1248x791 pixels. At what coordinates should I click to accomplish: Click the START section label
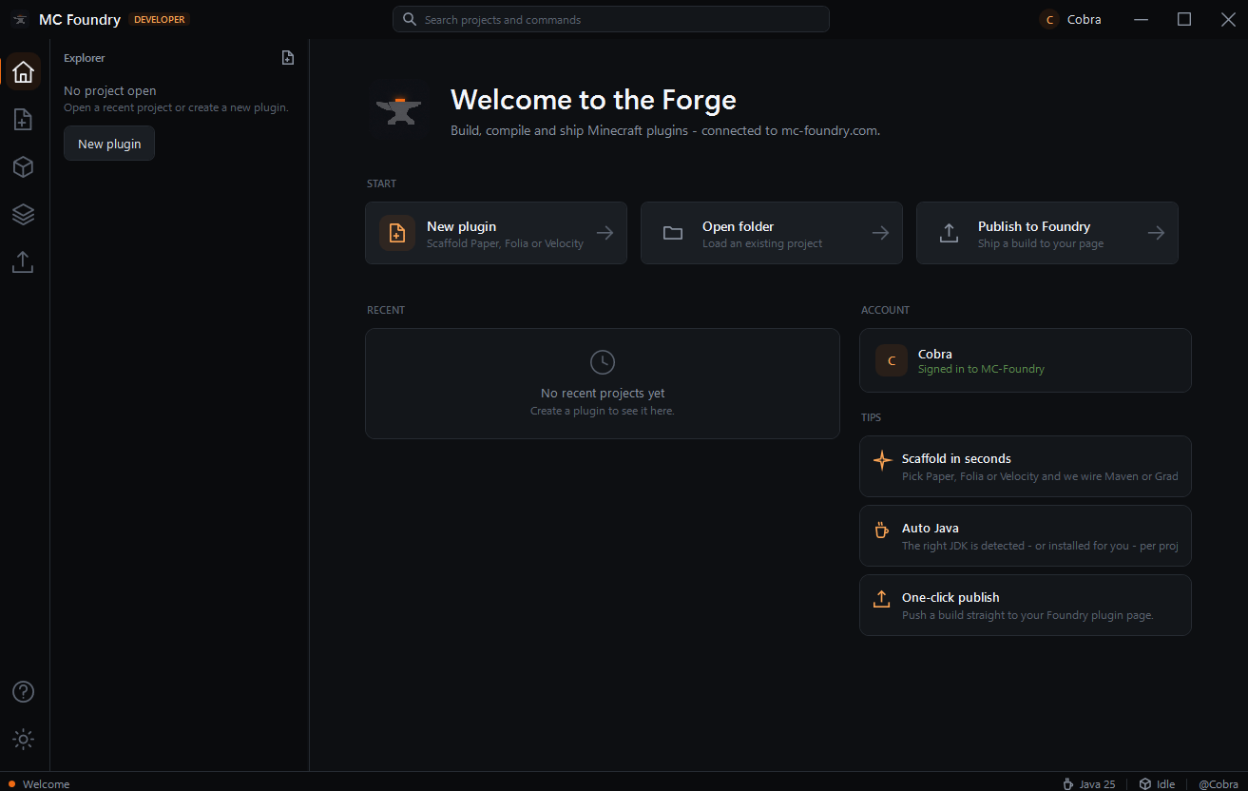coord(381,183)
